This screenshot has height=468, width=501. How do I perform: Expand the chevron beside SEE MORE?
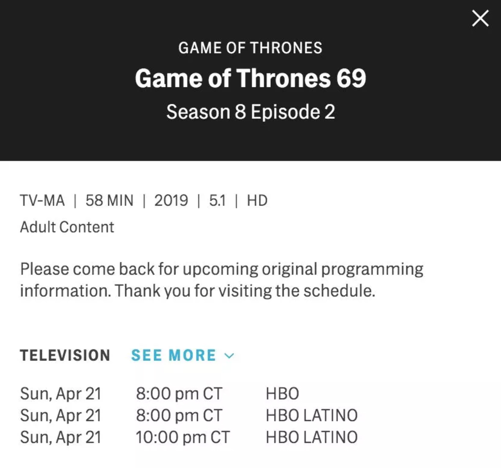[229, 356]
